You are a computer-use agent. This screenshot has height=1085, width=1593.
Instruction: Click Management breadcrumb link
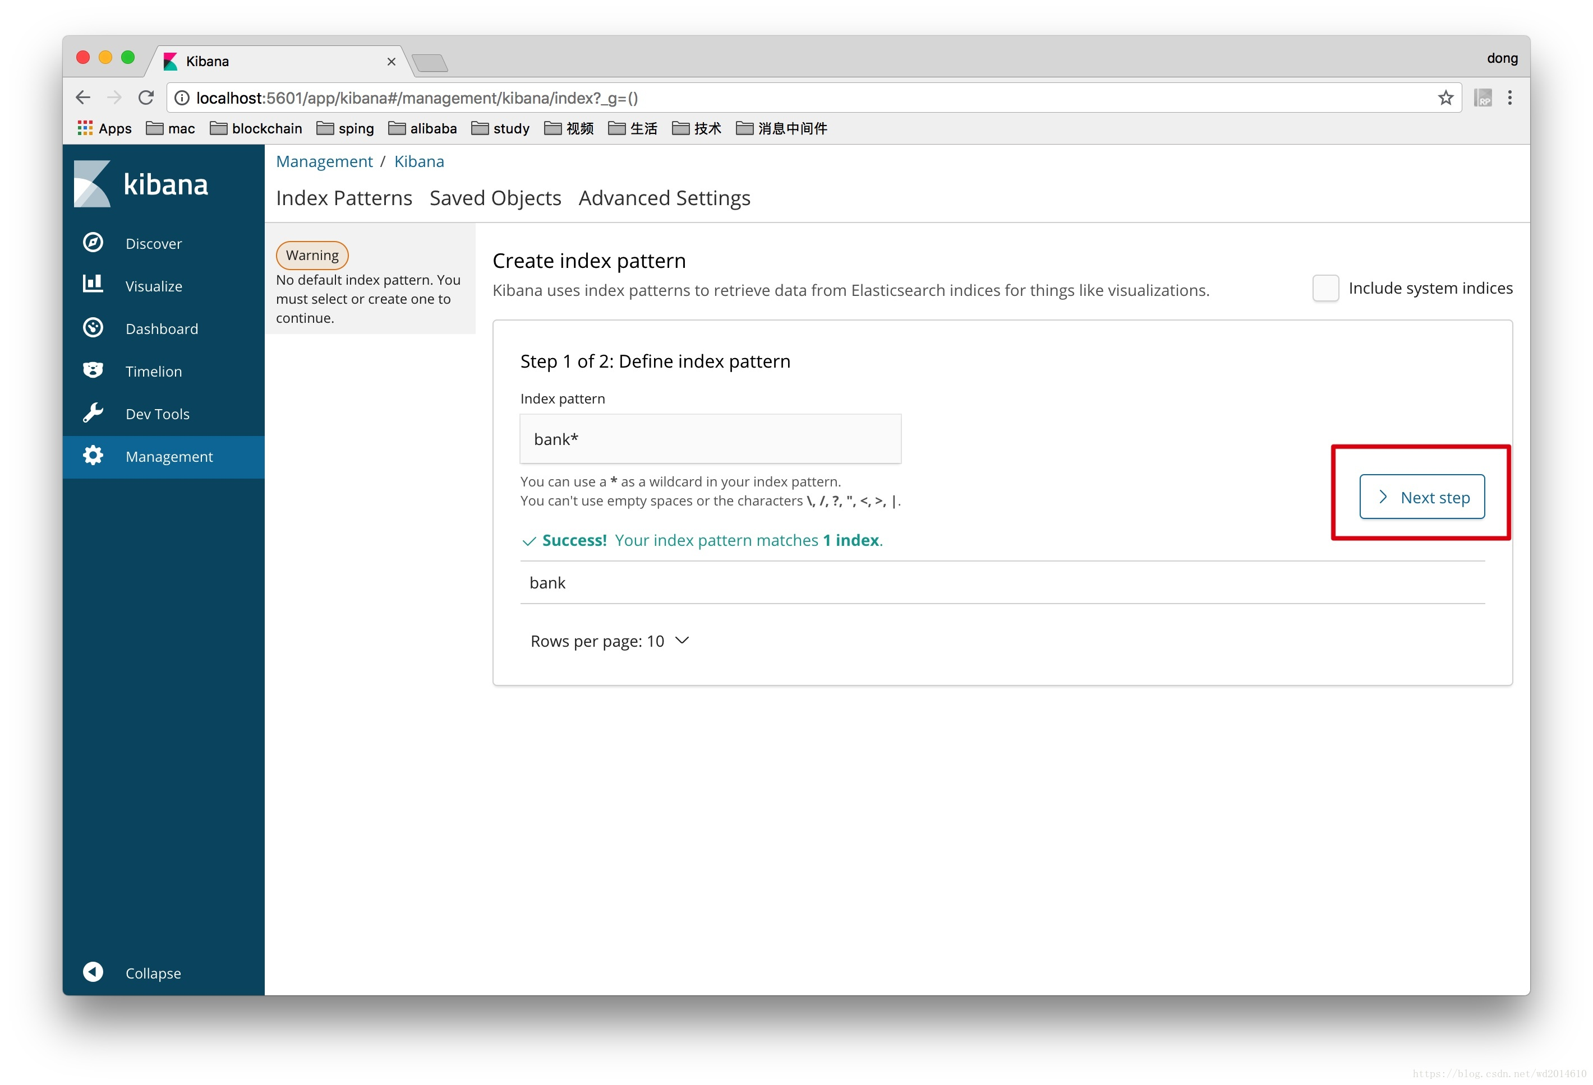tap(324, 161)
